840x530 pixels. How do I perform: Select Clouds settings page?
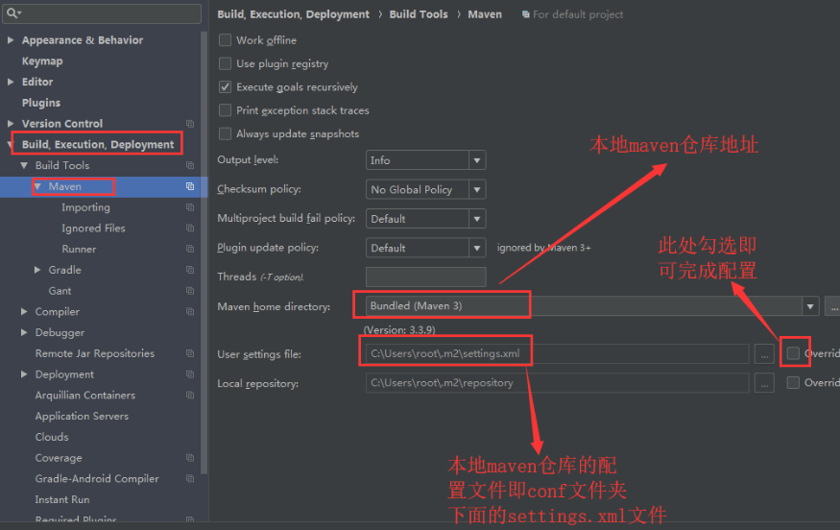tap(52, 437)
